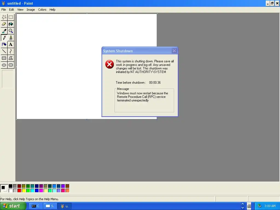Viewport: 280px width, 210px height.
Task: Choose the Ellipse tool
Action: [4, 65]
